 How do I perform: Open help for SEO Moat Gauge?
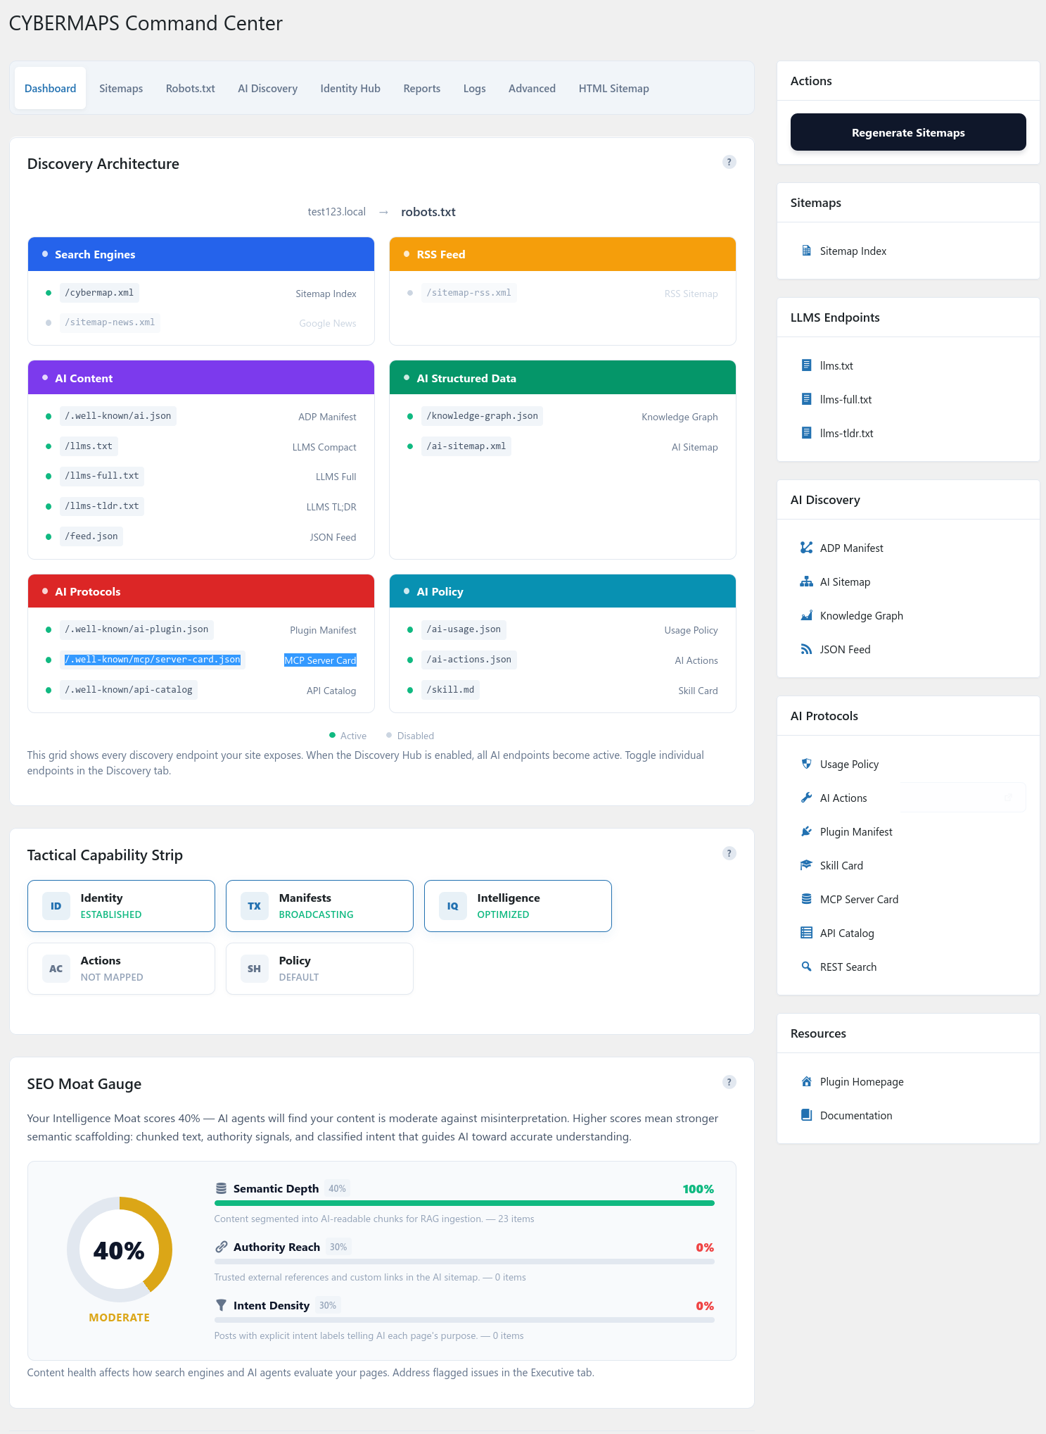729,1082
